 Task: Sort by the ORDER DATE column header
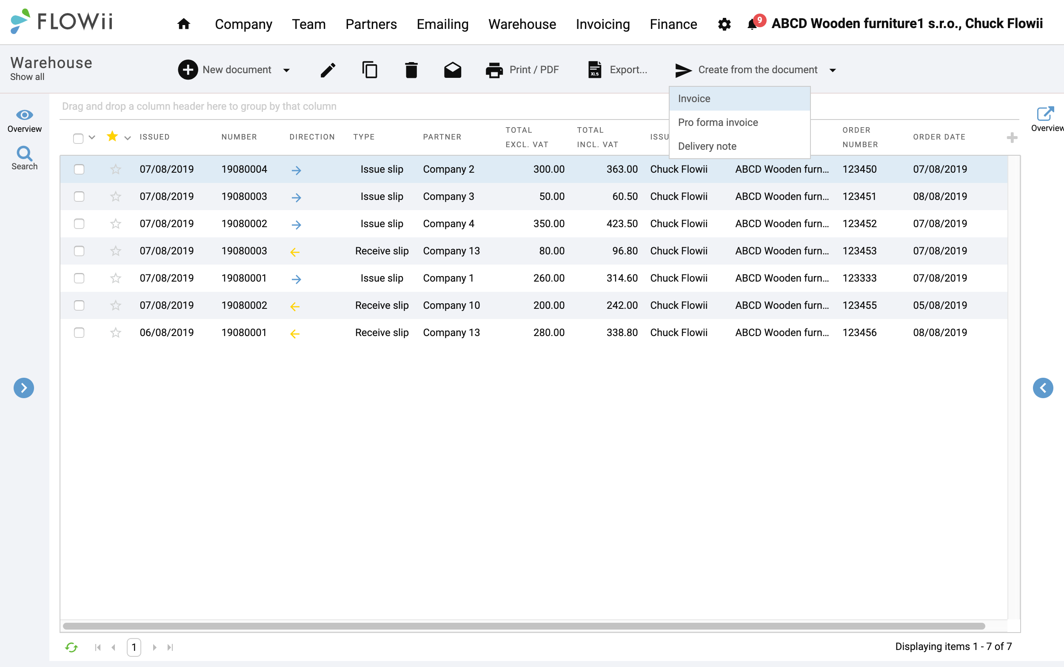939,137
